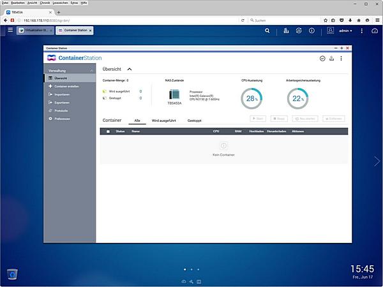Open Präferenzen in the sidebar
This screenshot has width=383, height=287.
(x=70, y=119)
